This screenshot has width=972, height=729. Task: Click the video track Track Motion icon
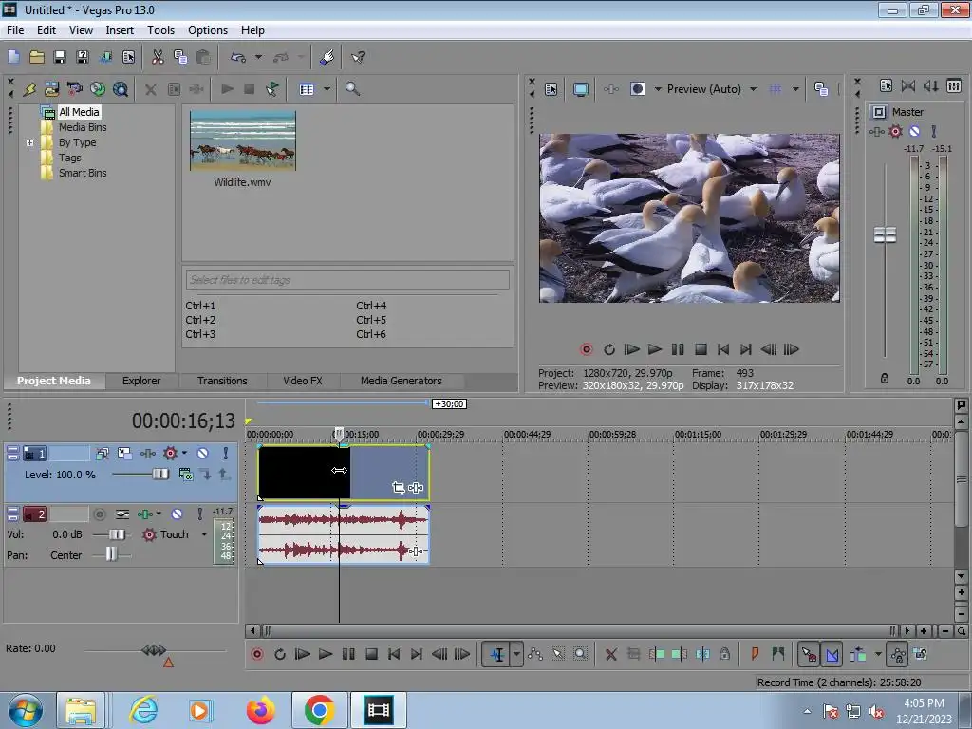(124, 454)
